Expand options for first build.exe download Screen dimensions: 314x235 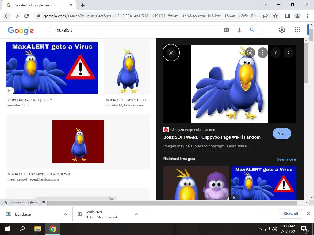coord(65,214)
